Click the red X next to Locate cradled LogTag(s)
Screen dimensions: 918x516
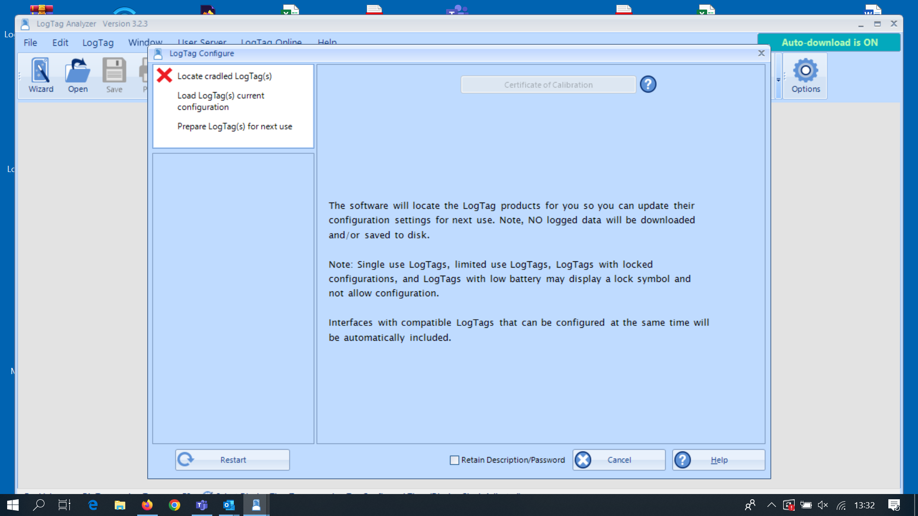(x=164, y=75)
